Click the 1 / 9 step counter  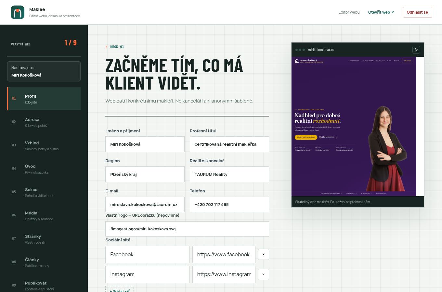pos(71,43)
